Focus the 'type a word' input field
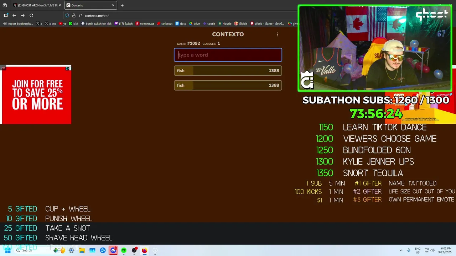The image size is (456, 256). (x=228, y=55)
